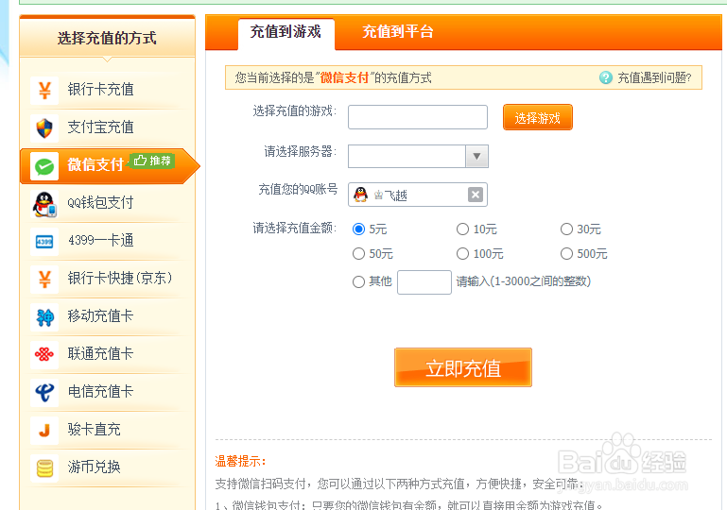
Task: Click the 立即充值 button
Action: tap(463, 367)
